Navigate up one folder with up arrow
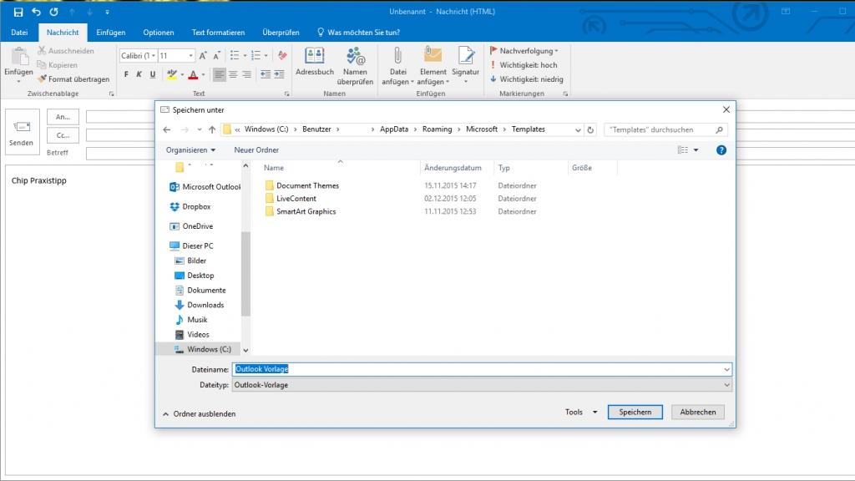This screenshot has width=855, height=481. [x=212, y=129]
